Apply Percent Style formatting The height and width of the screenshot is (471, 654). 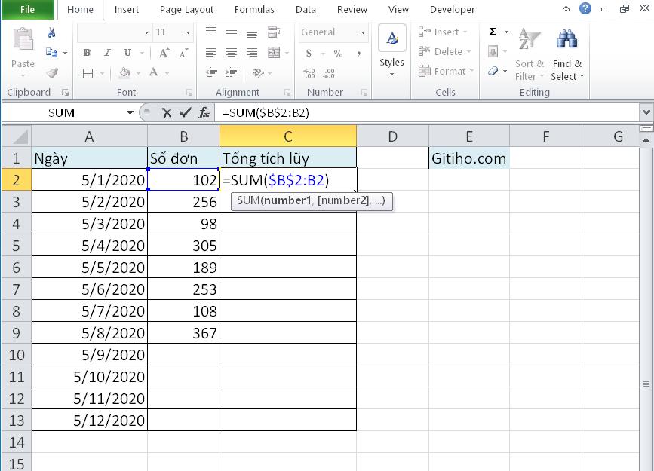click(x=338, y=51)
